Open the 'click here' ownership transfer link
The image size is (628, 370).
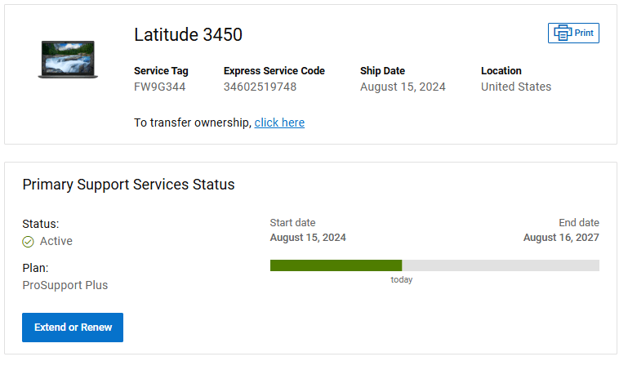(x=279, y=123)
